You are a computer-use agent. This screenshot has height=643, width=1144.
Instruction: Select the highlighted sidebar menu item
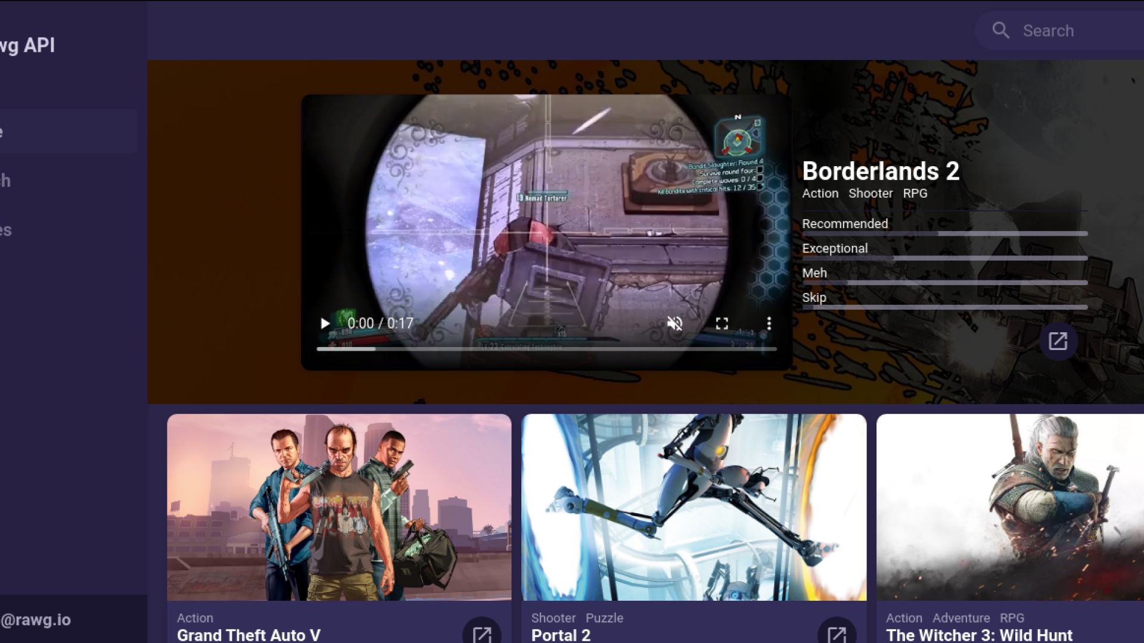click(x=68, y=132)
